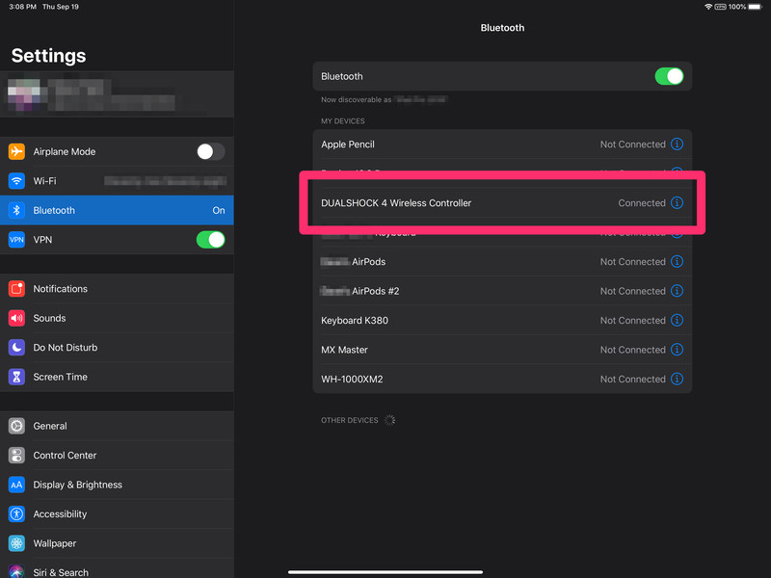Tap the Notifications bell icon
Viewport: 771px width, 578px height.
point(16,289)
